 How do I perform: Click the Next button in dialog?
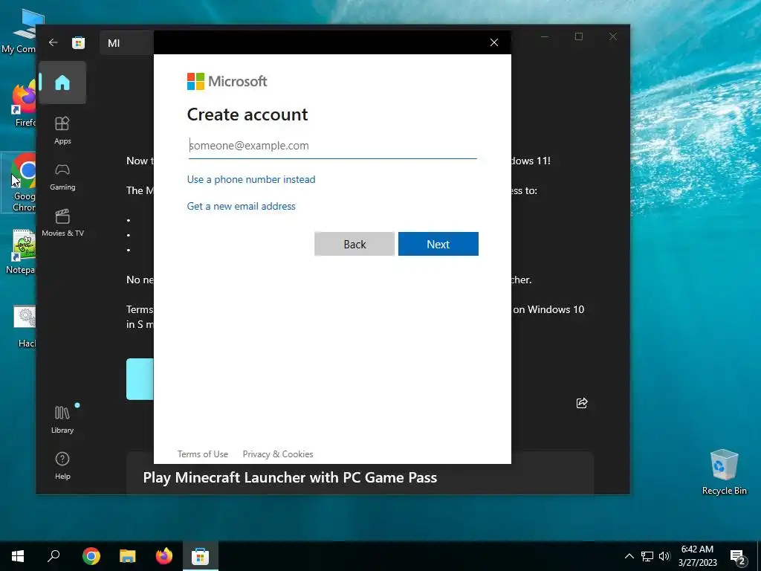coord(438,244)
